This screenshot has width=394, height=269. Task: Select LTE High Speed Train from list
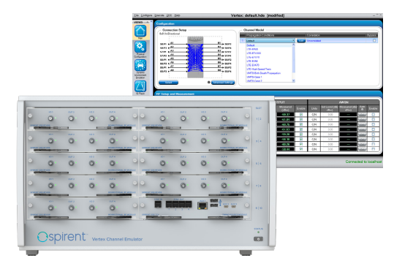(x=259, y=69)
